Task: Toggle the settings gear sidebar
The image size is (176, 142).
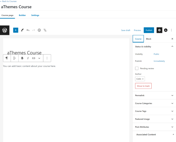Action: pyautogui.click(x=159, y=30)
